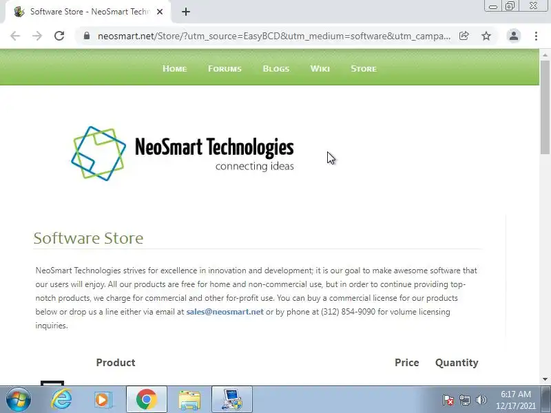Go to Forums in the green navbar

click(225, 68)
